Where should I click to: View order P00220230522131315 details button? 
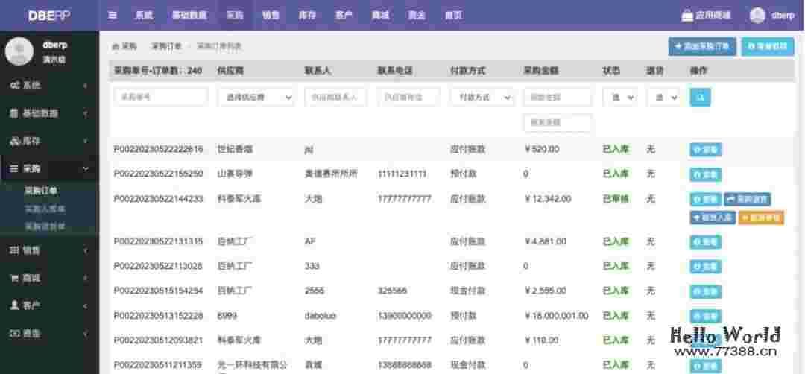pos(705,242)
